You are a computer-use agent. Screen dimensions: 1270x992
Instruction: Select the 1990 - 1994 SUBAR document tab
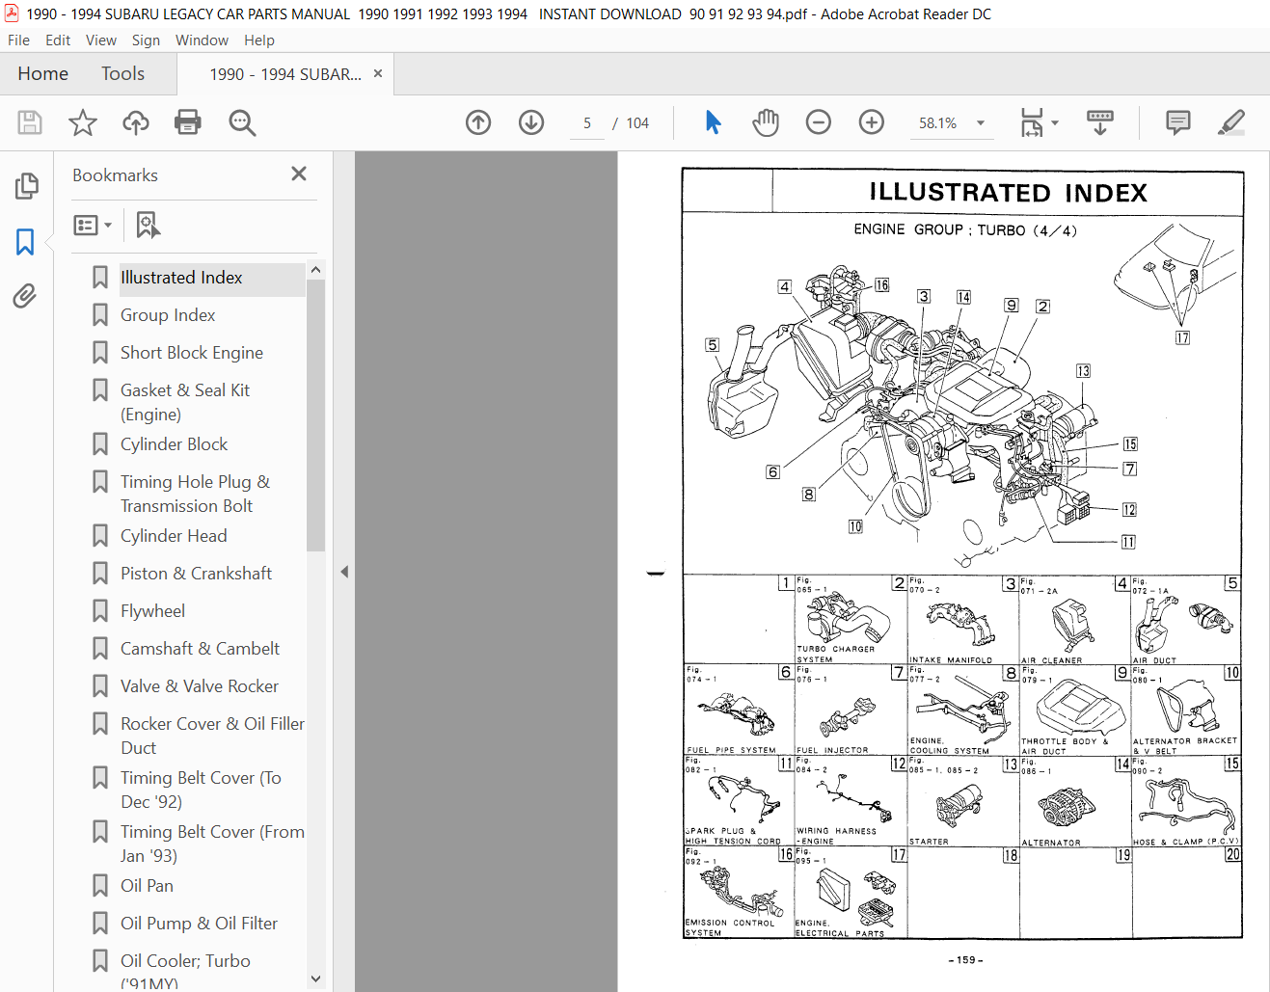click(x=285, y=74)
